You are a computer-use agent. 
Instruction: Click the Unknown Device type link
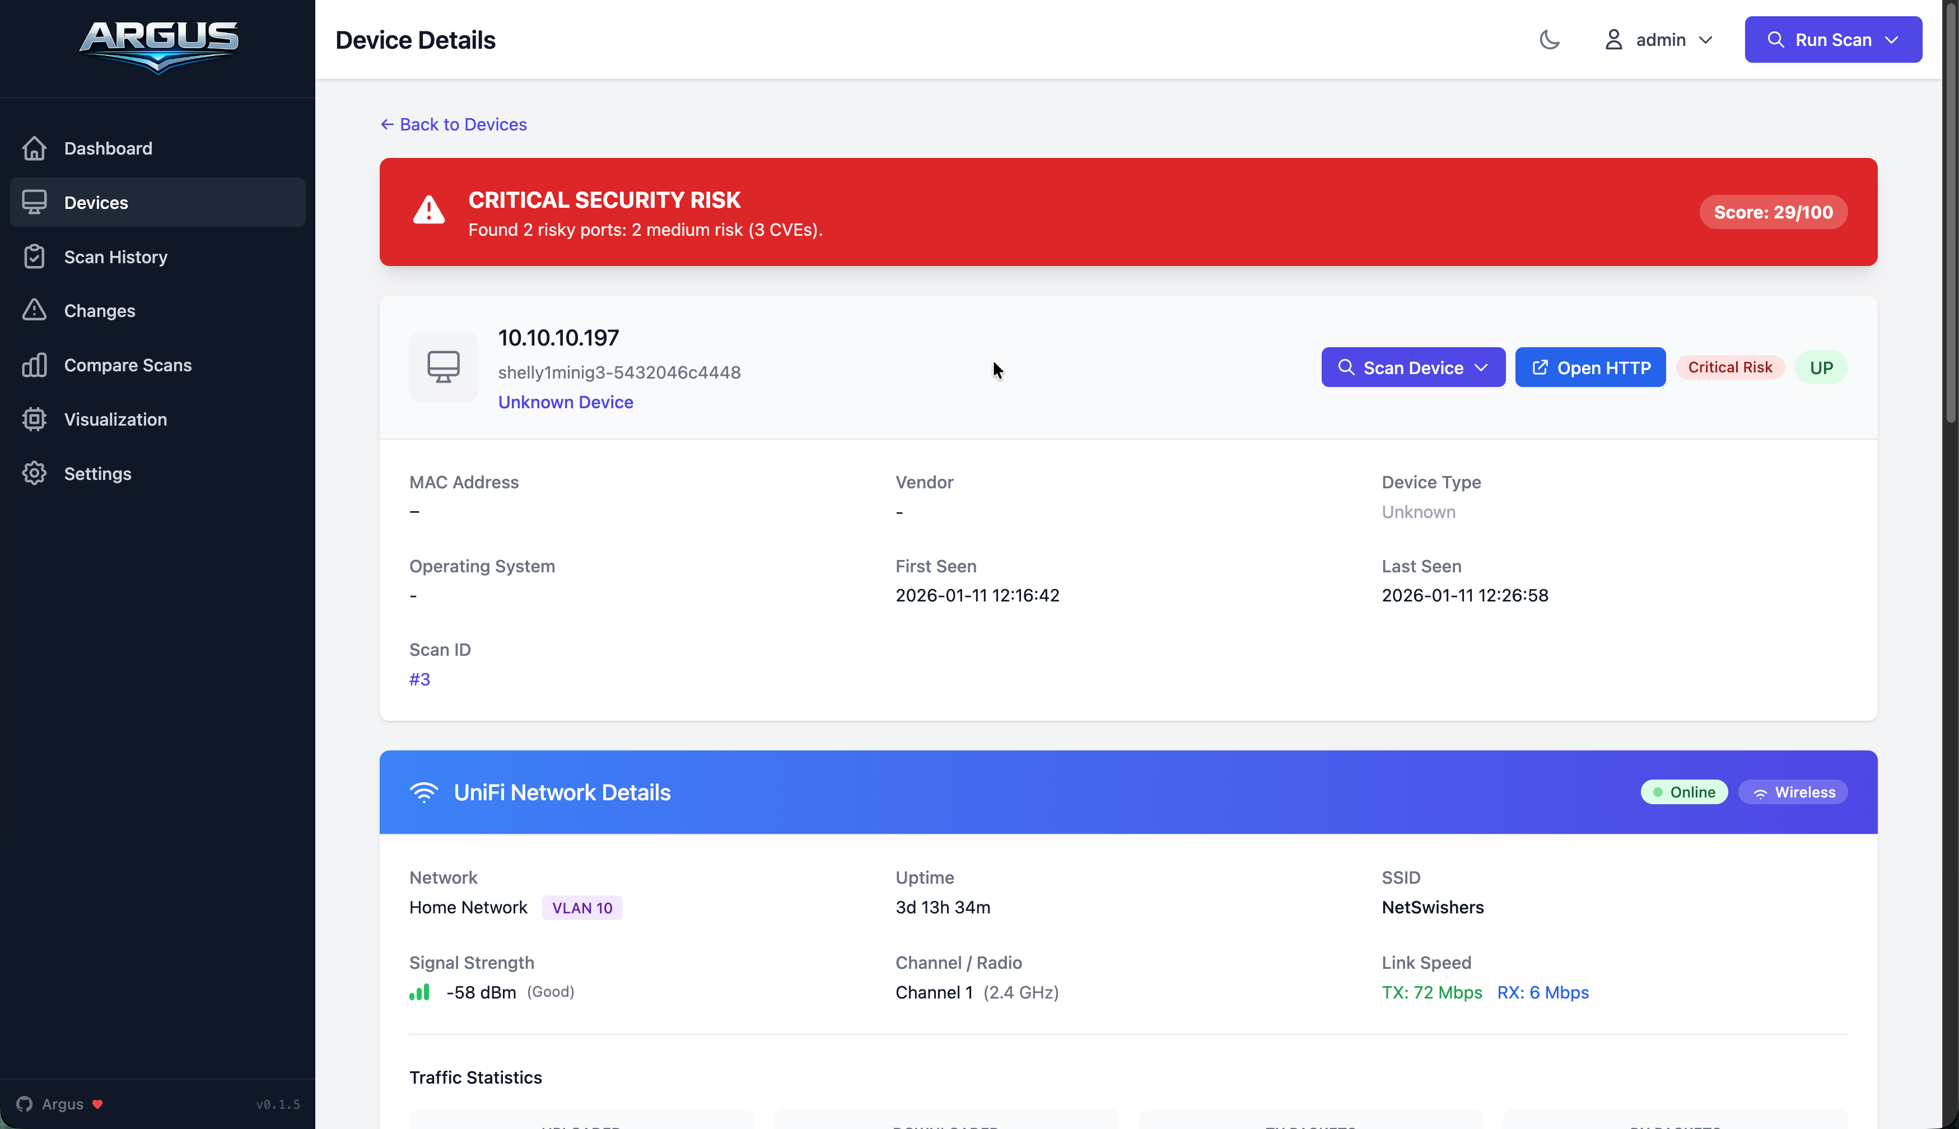click(565, 402)
